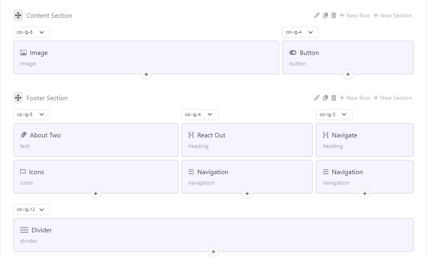Edit the Footer Section with the pencil icon
Image resolution: width=427 pixels, height=259 pixels.
[x=317, y=98]
